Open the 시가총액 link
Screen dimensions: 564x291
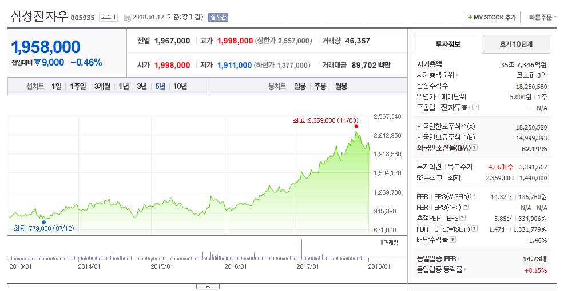tap(429, 64)
